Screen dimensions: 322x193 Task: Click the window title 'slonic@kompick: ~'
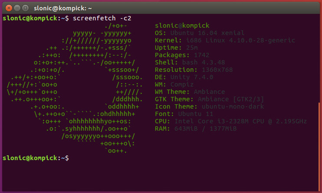click(62, 8)
